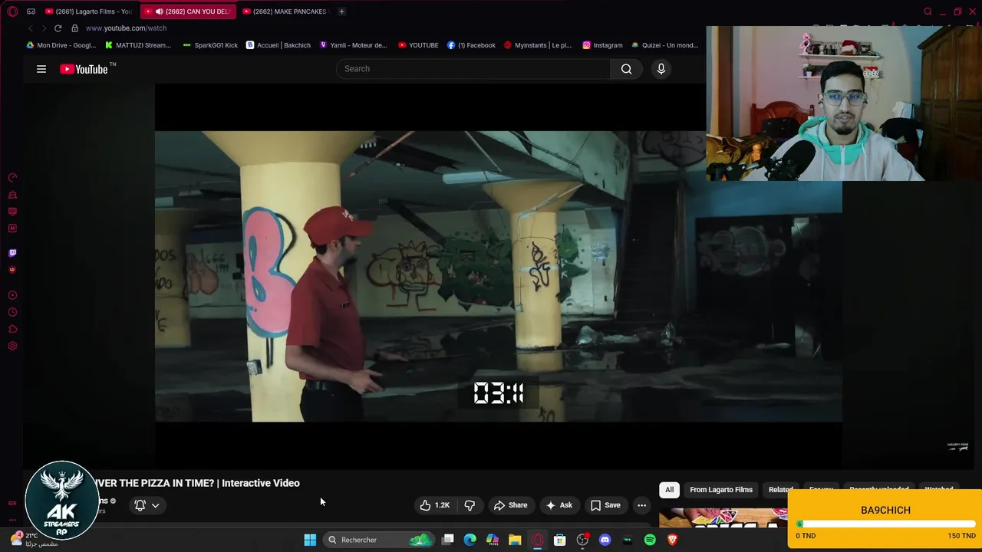Open the MATTUZI Stream bookmark
The height and width of the screenshot is (552, 982).
138,45
